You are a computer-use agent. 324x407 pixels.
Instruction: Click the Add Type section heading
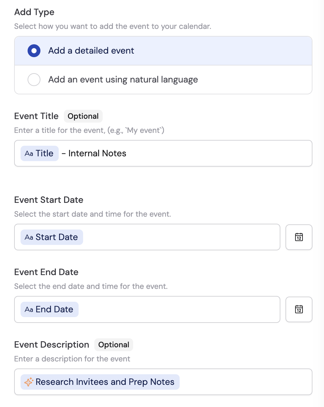tap(34, 12)
